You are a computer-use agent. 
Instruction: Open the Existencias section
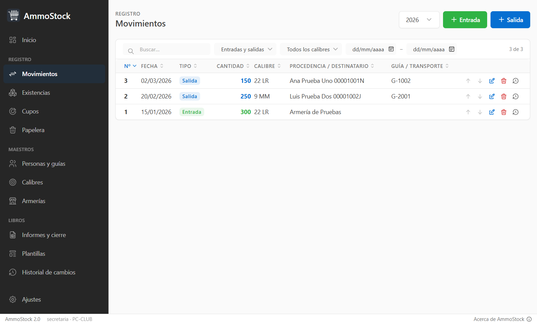(54, 93)
